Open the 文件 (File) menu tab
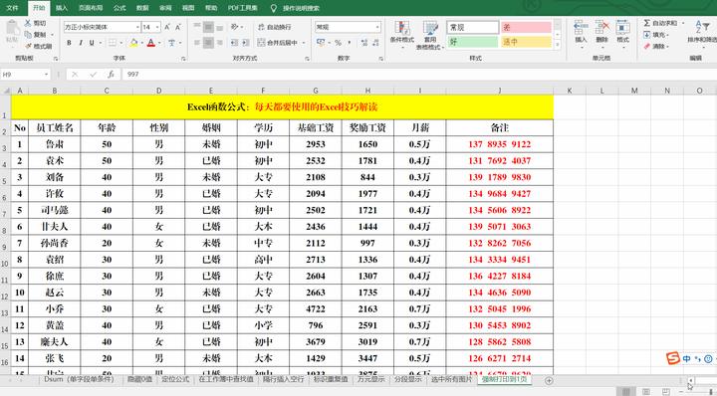 click(12, 8)
